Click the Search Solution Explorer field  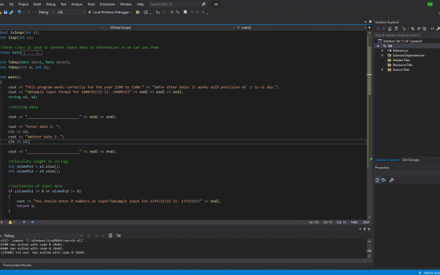(407, 35)
